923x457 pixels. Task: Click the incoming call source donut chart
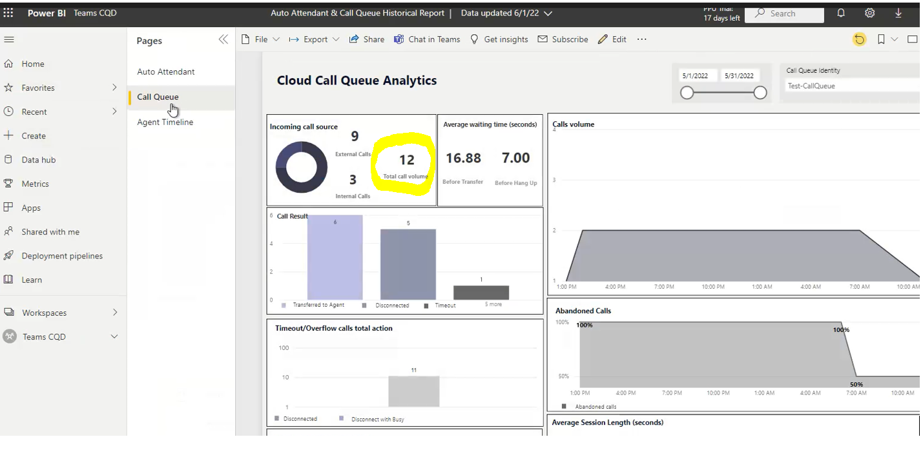301,167
